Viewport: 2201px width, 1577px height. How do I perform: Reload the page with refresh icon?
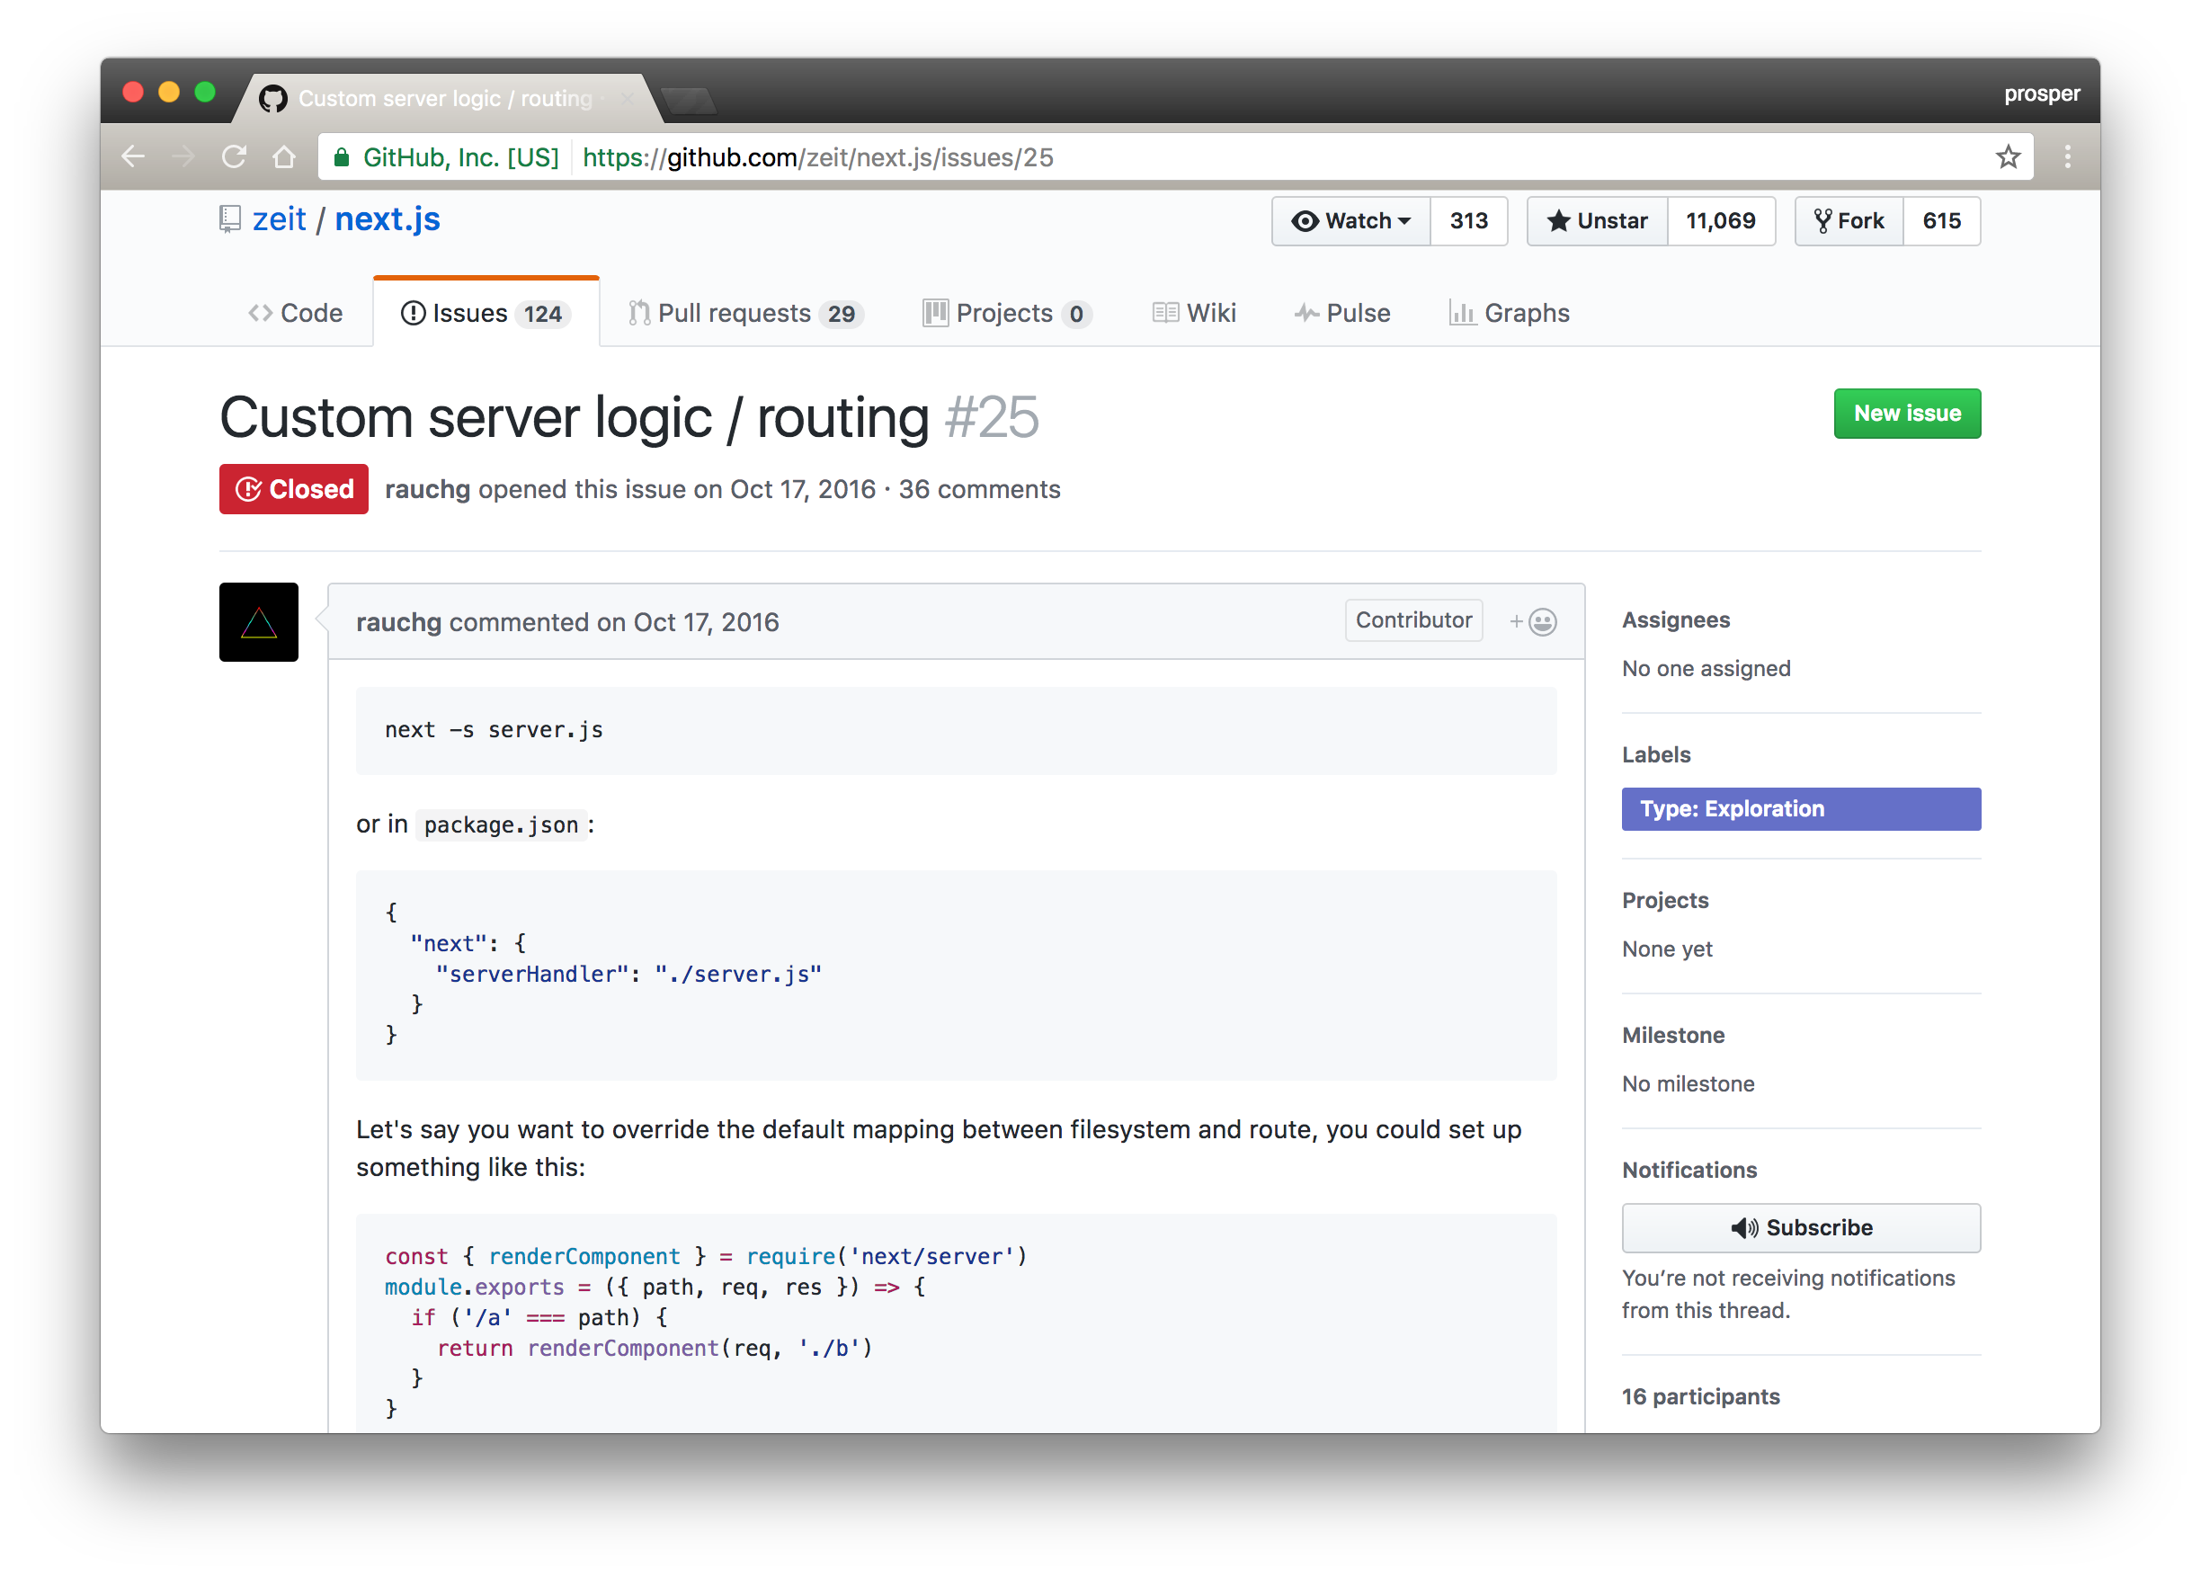click(x=234, y=156)
